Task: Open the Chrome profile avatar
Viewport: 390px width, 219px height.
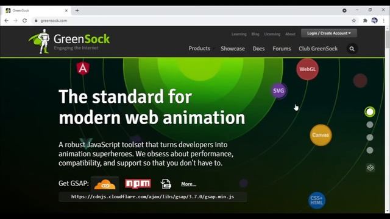Action: pyautogui.click(x=374, y=21)
